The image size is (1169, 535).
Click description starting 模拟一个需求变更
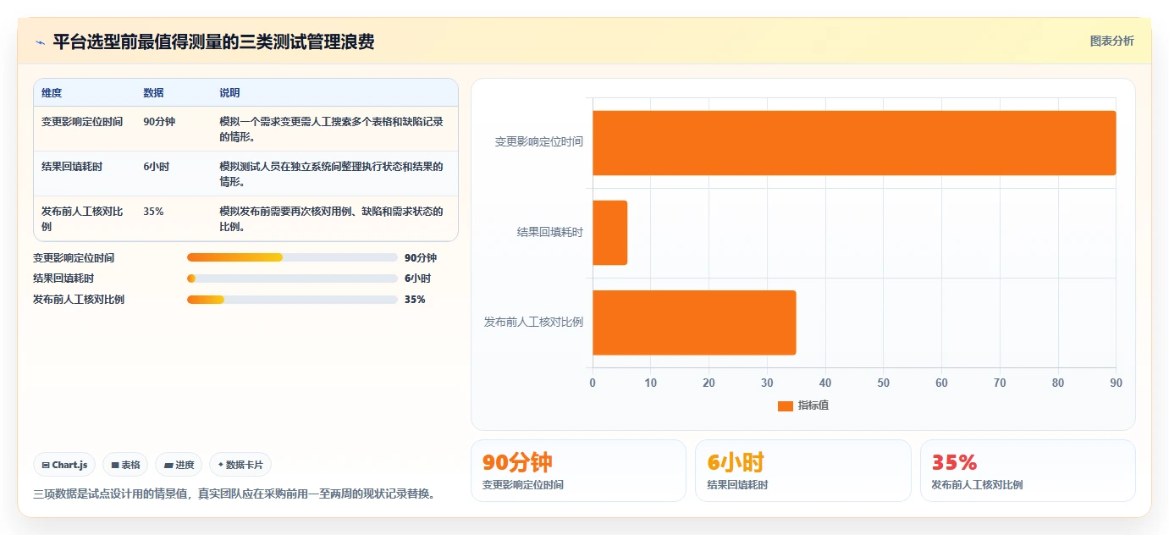point(331,129)
